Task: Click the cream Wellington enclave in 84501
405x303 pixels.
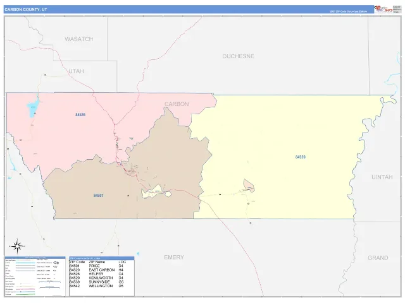Action: coord(156,192)
